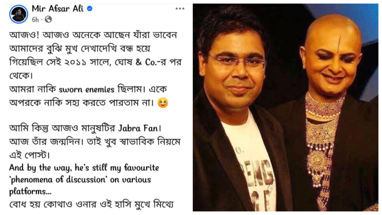Open the Mir Afsar Ali name link

click(58, 9)
